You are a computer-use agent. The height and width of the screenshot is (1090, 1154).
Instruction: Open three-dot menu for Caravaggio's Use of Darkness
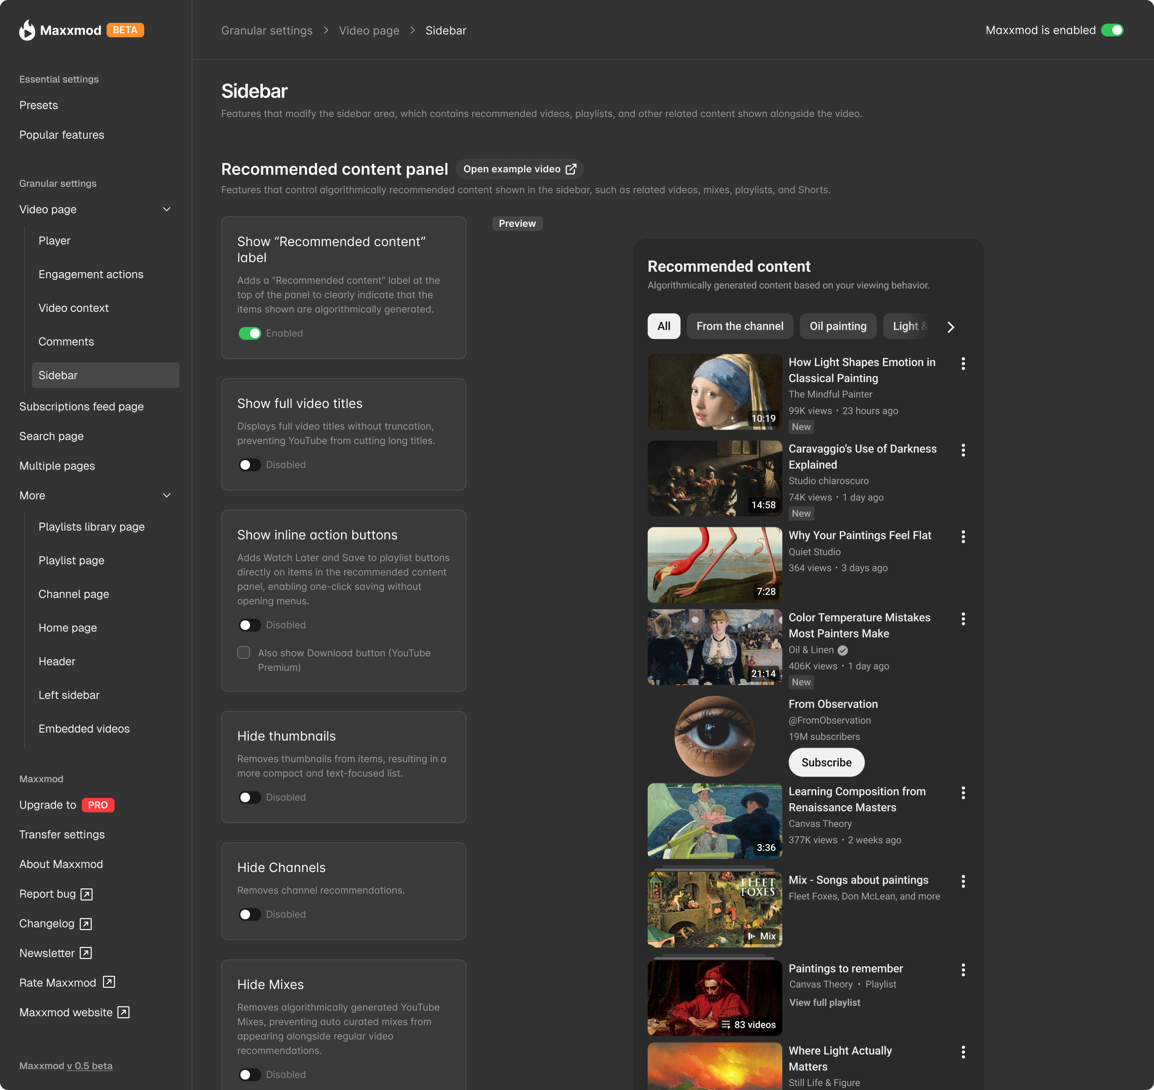[963, 450]
